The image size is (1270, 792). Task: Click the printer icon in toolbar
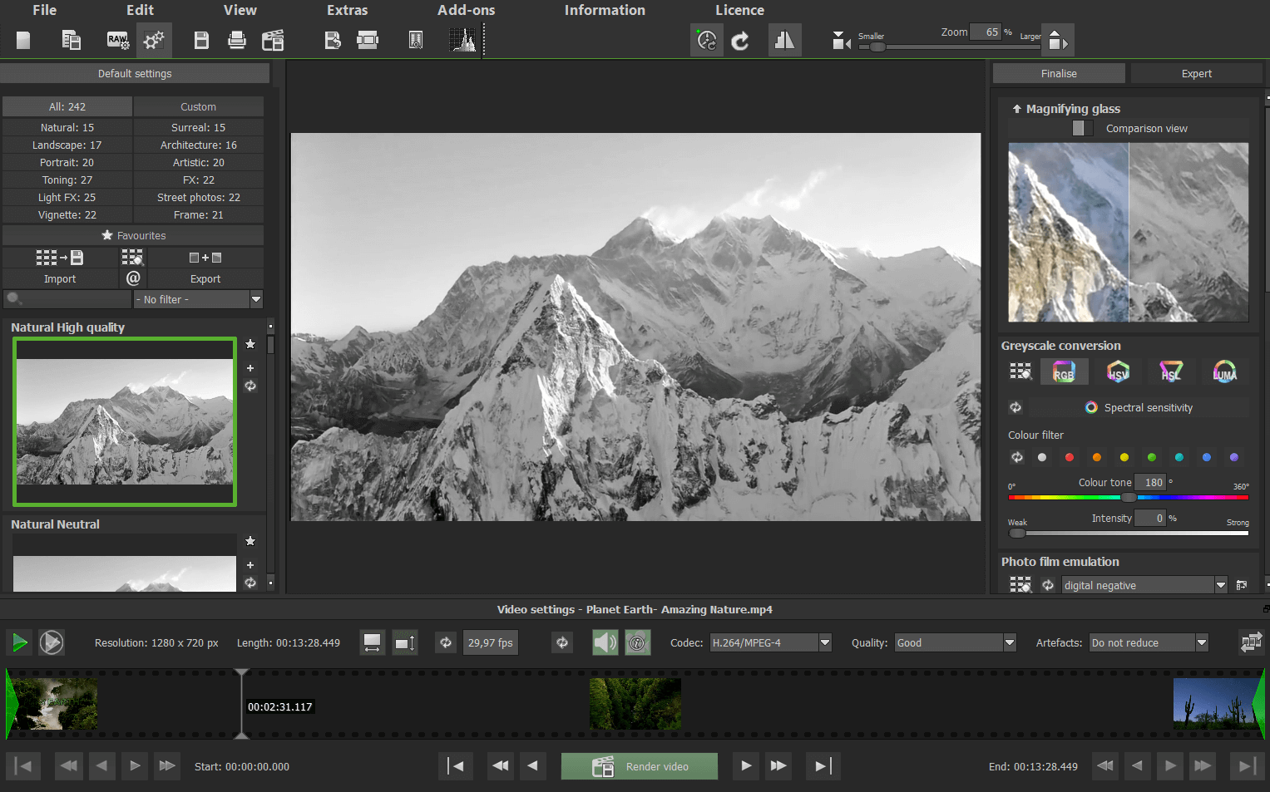click(237, 40)
